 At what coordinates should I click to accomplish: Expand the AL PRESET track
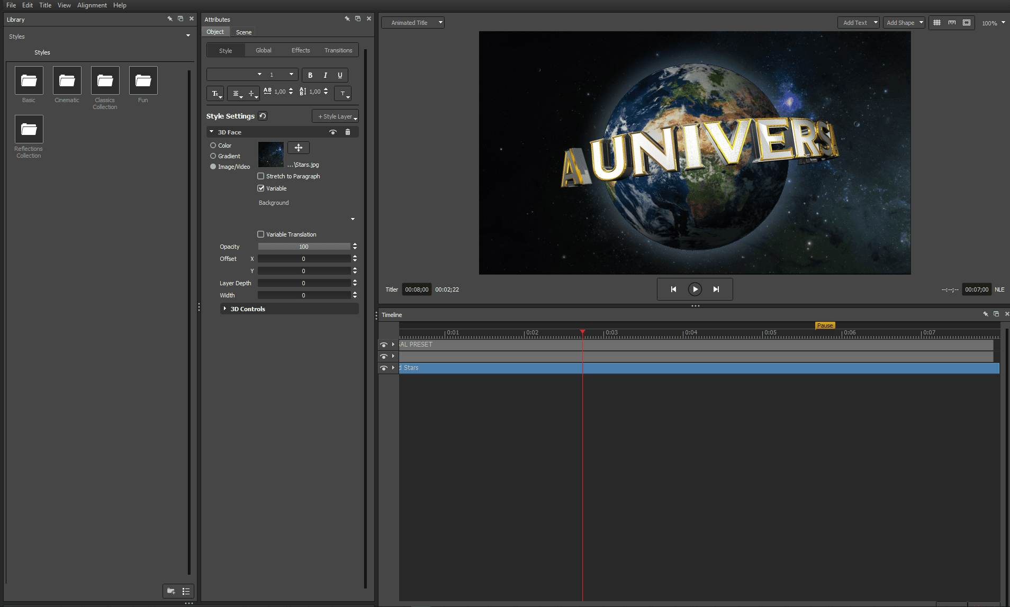(x=393, y=345)
